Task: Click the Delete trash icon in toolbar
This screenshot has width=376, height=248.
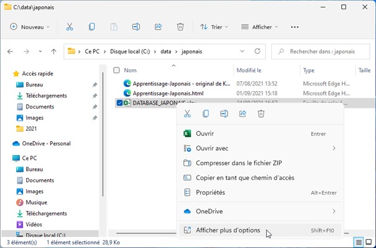Action: point(180,27)
